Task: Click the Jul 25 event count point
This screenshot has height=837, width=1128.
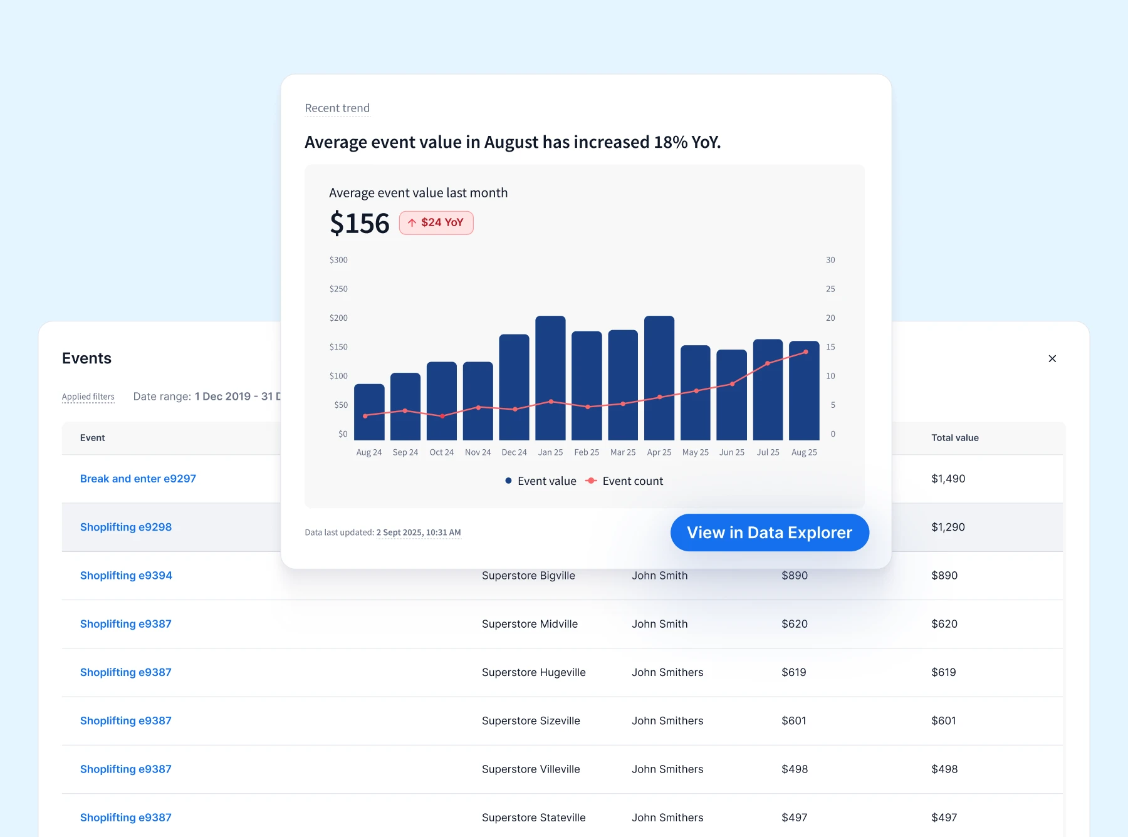Action: point(767,363)
